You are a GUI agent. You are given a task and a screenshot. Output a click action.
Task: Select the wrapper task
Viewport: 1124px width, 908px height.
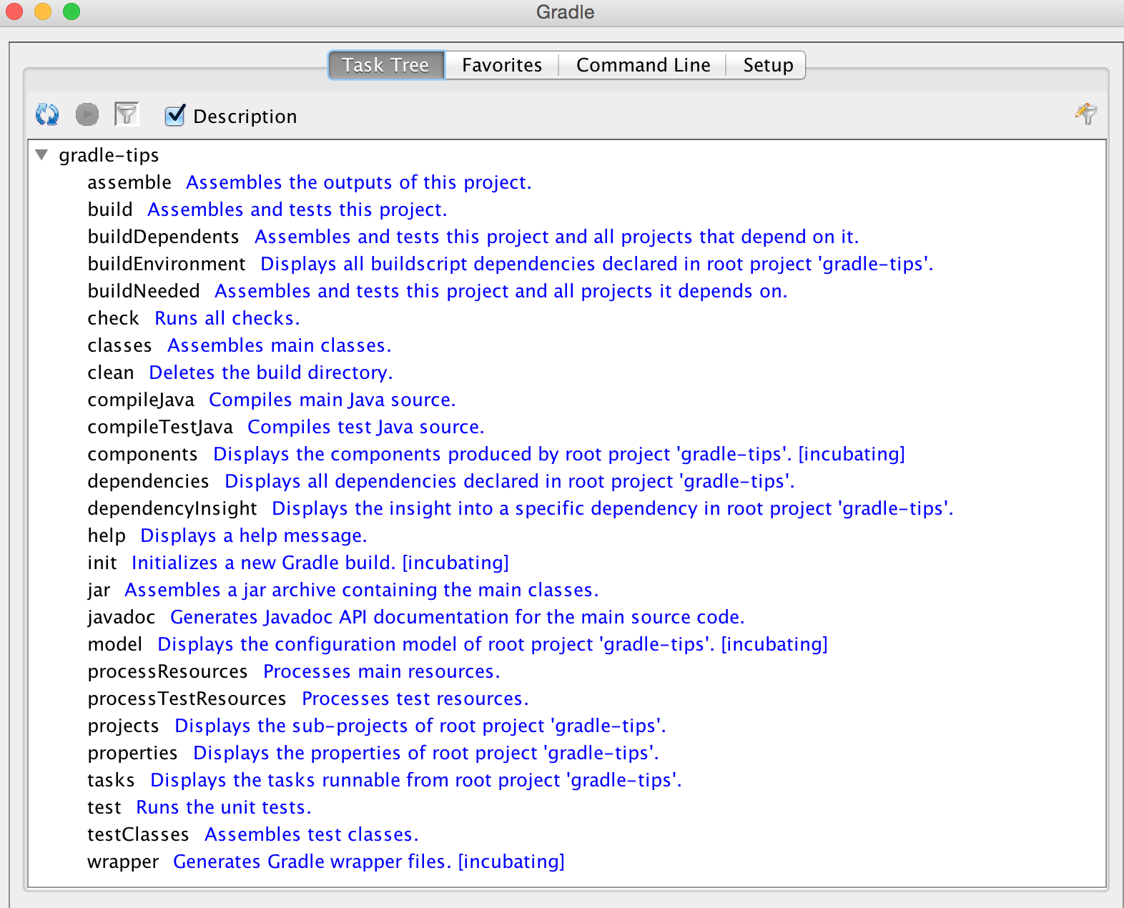point(325,862)
